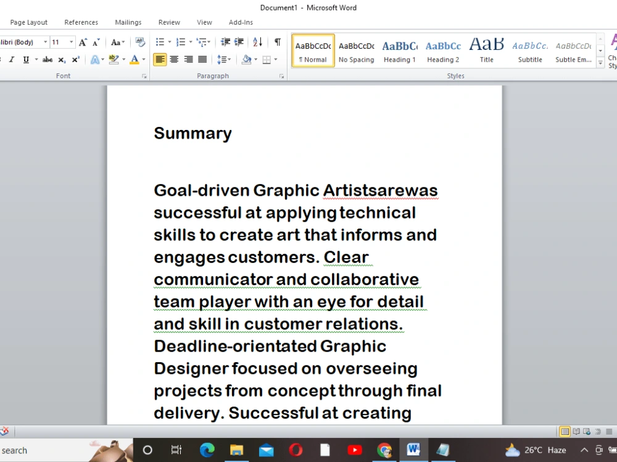Open the font name dropdown
The width and height of the screenshot is (617, 462).
click(x=45, y=42)
